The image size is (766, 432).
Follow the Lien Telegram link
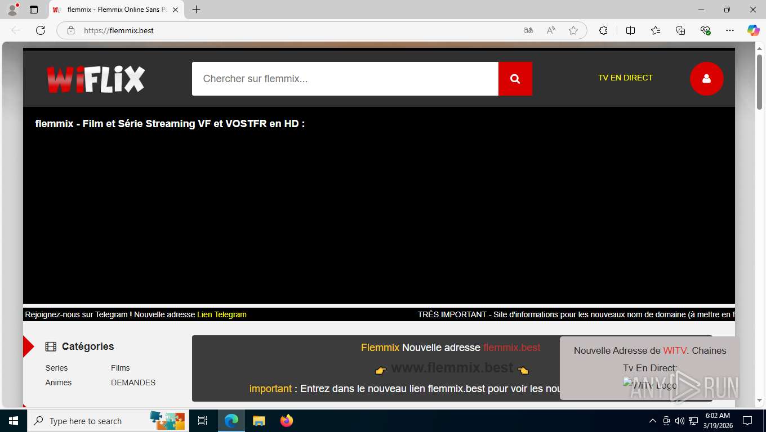pos(222,314)
